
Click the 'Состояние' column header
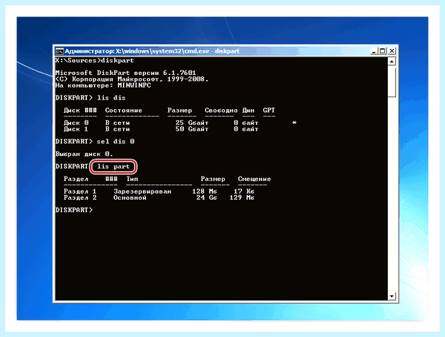coord(123,111)
